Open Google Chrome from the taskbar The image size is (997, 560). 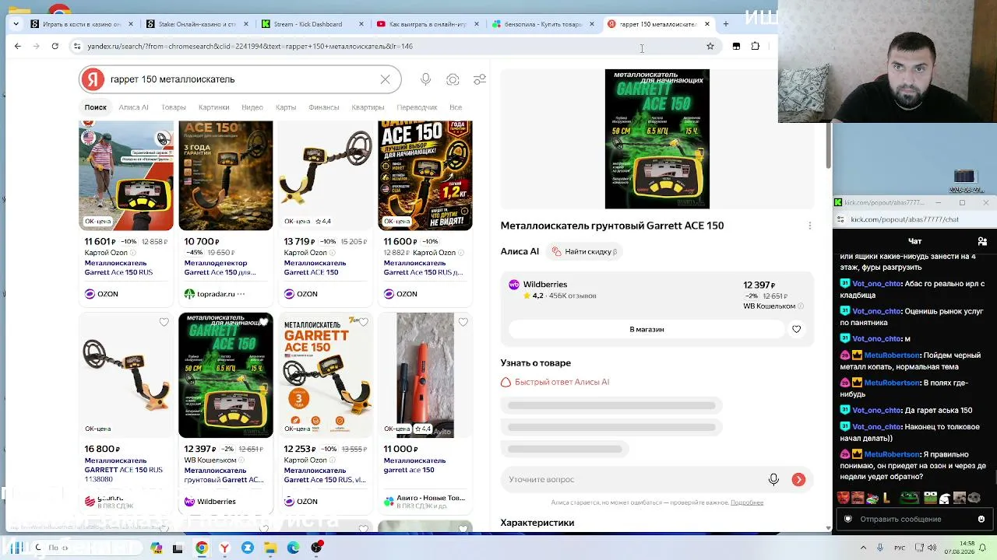[202, 548]
